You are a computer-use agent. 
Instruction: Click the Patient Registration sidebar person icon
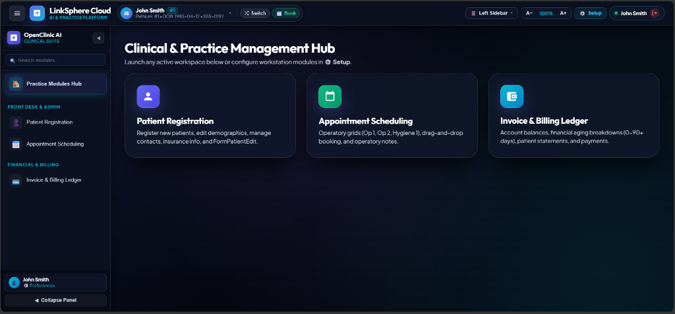pyautogui.click(x=16, y=122)
